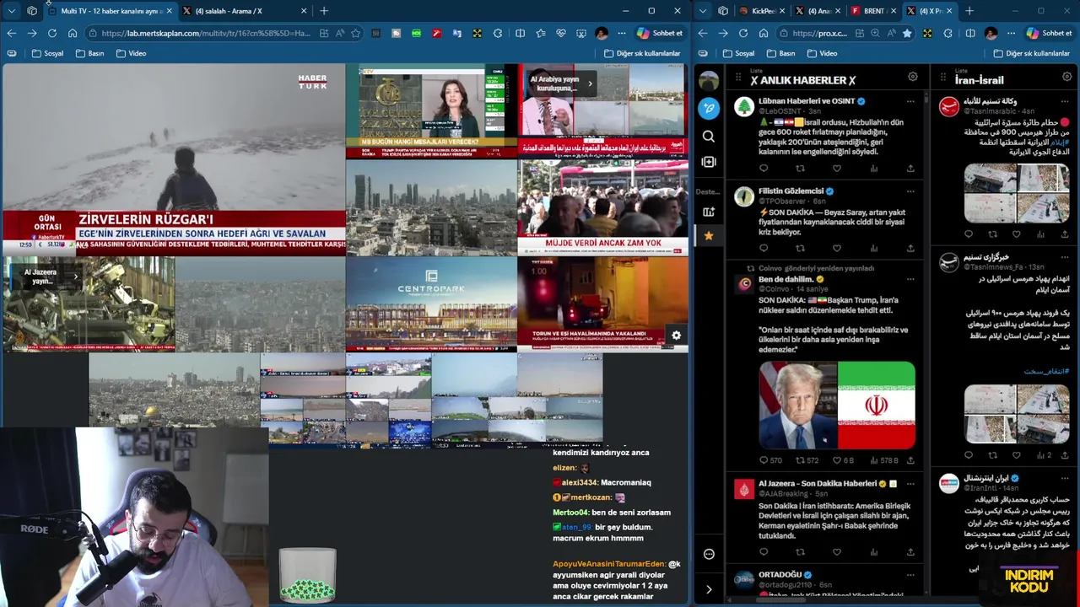Image resolution: width=1080 pixels, height=607 pixels.
Task: Switch to salalah Arama X tab
Action: pos(245,11)
